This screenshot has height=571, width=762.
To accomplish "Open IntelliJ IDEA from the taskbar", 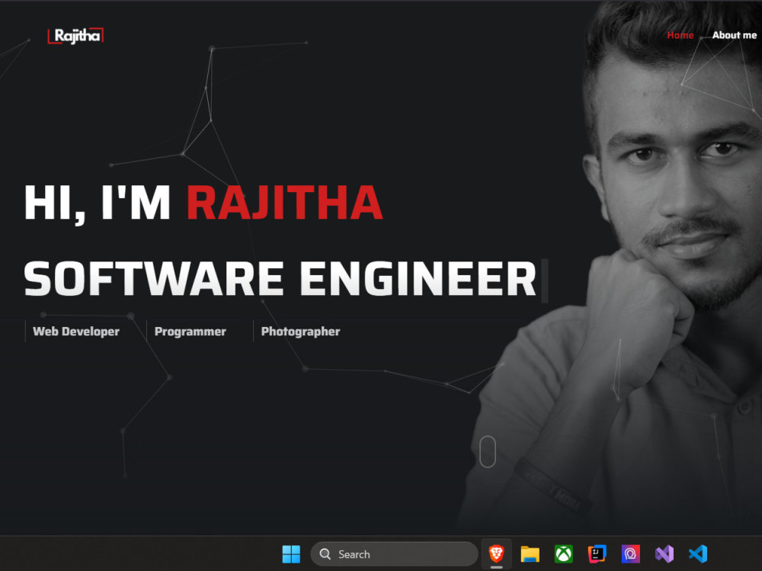I will click(x=597, y=554).
